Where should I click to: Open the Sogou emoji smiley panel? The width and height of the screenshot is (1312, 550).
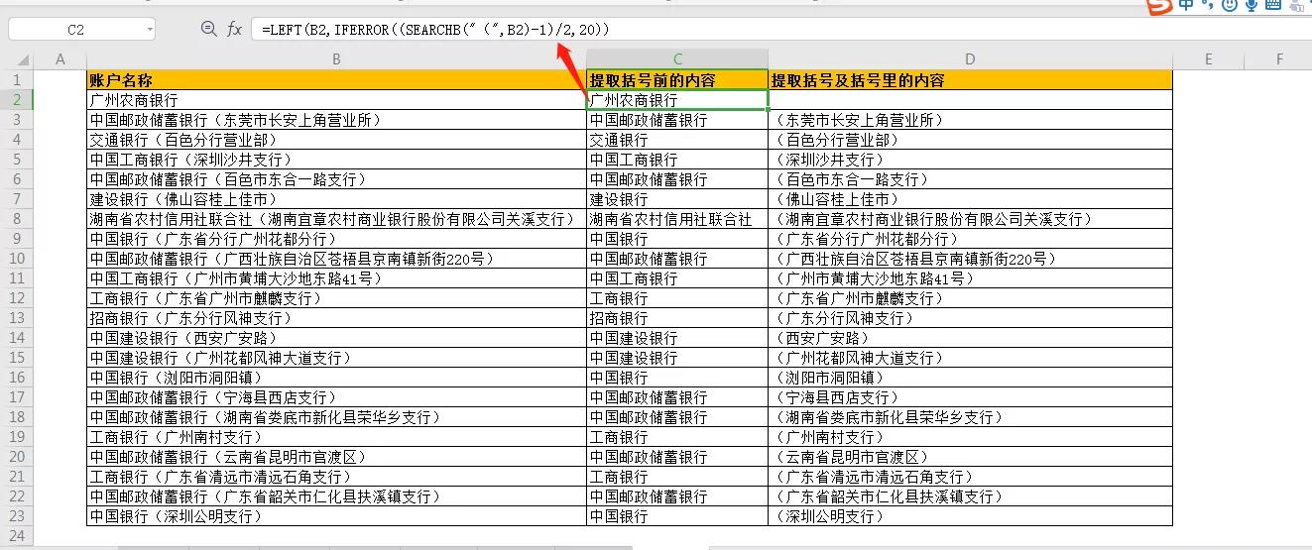pyautogui.click(x=1230, y=6)
